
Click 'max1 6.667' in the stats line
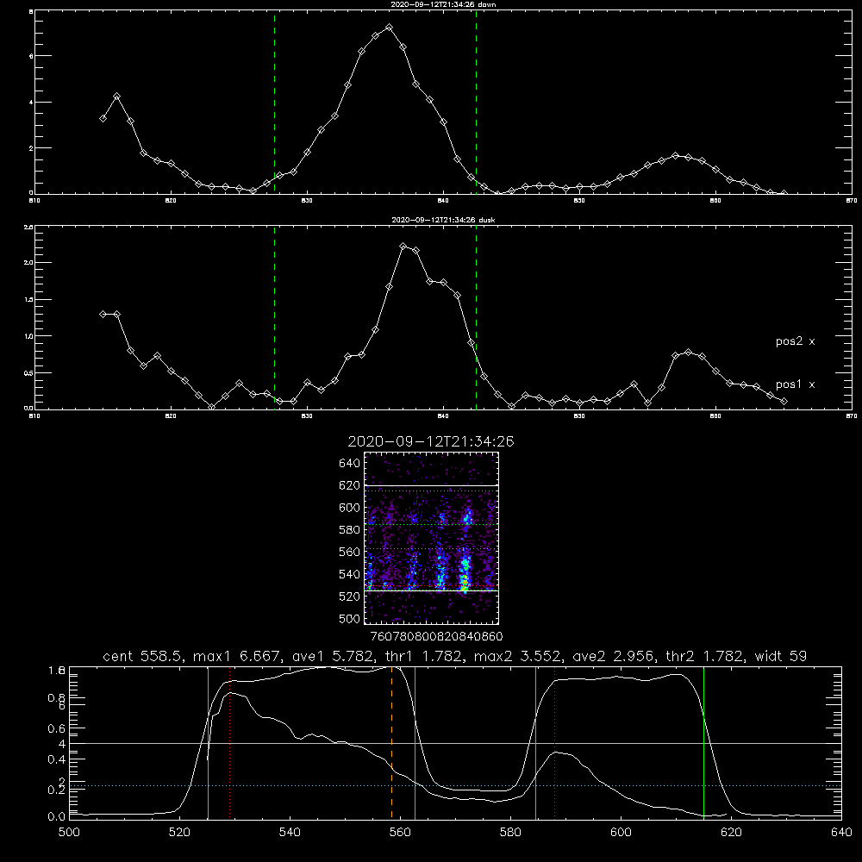point(237,656)
